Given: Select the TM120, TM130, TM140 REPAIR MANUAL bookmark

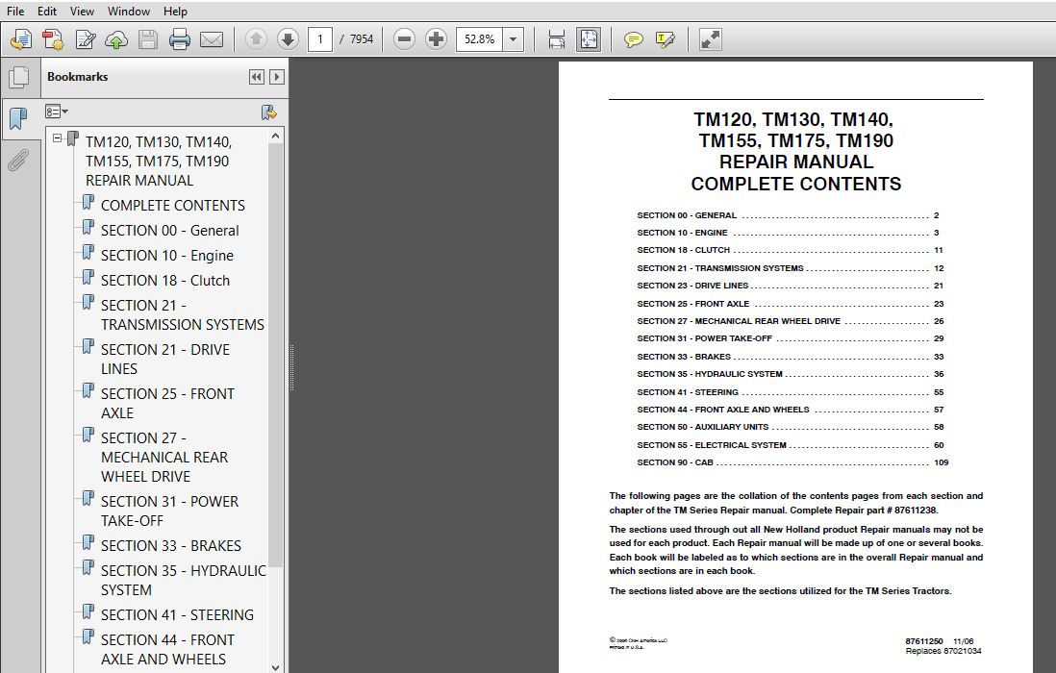Looking at the screenshot, I should [x=159, y=162].
